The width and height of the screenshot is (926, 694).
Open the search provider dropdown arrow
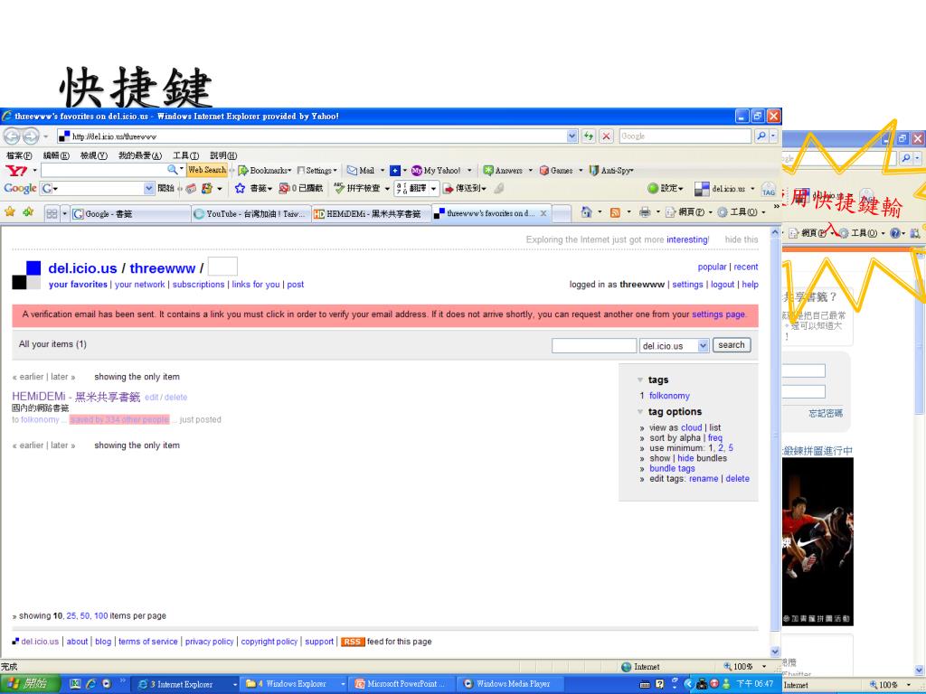pos(773,136)
